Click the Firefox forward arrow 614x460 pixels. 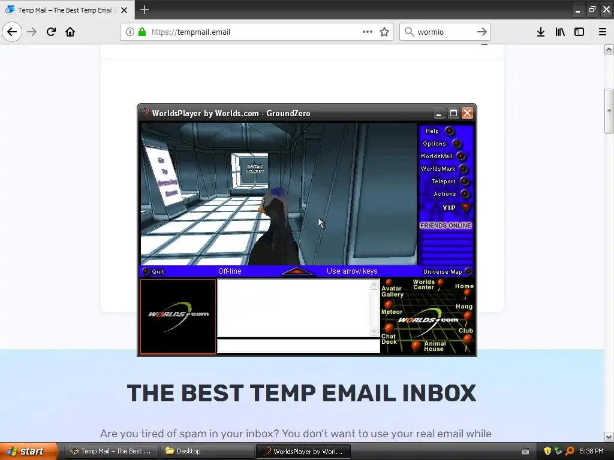[32, 32]
